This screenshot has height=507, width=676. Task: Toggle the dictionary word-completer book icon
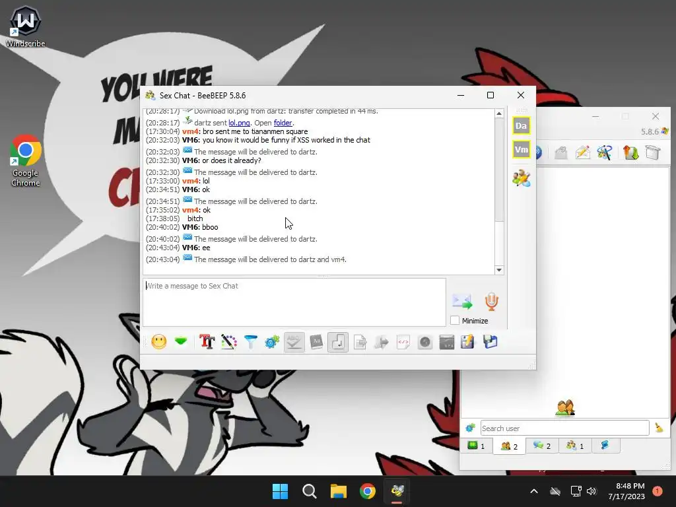[x=316, y=342]
